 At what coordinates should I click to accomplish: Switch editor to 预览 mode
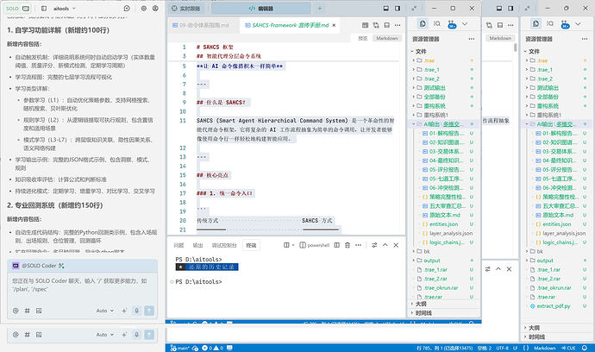click(362, 39)
